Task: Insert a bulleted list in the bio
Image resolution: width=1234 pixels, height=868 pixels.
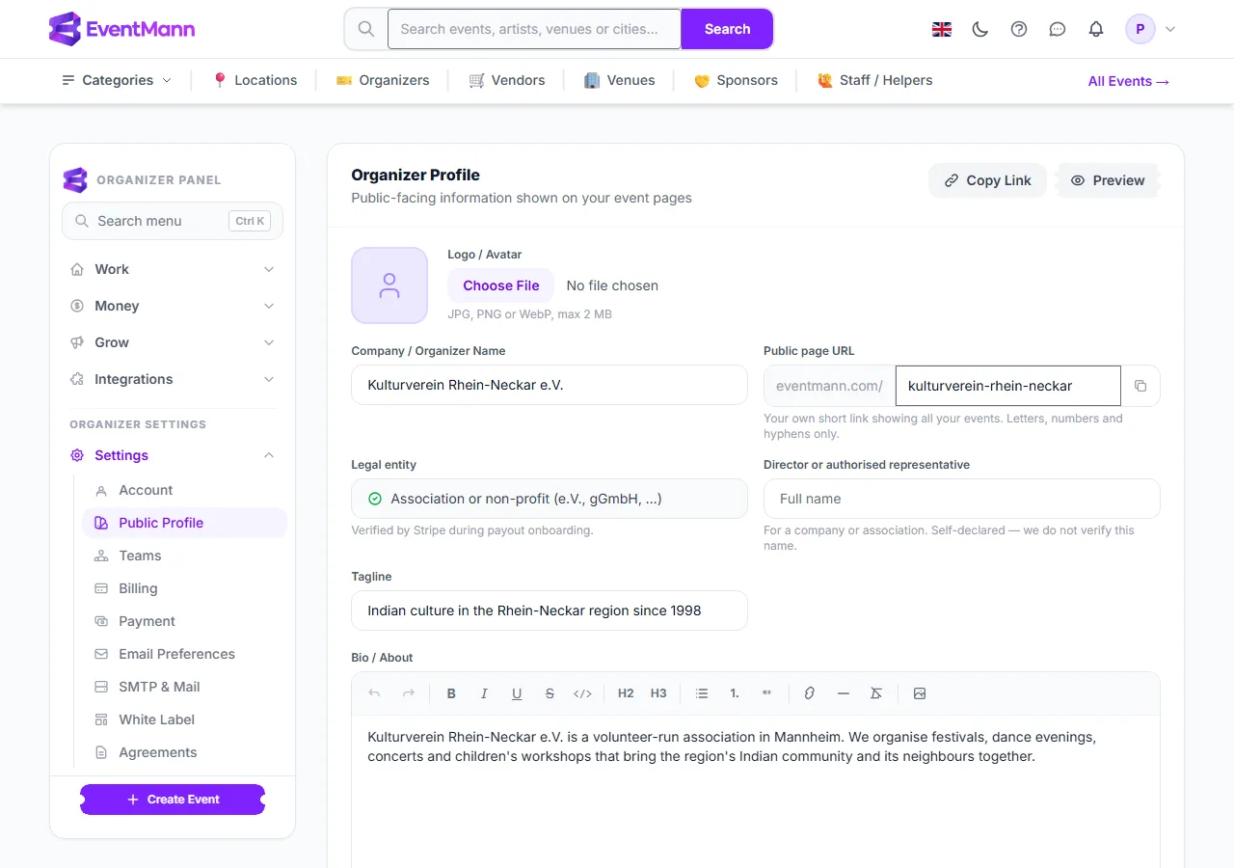Action: click(702, 693)
